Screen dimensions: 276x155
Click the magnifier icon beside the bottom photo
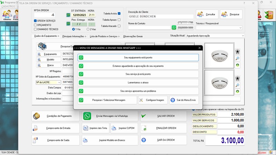pos(238,85)
